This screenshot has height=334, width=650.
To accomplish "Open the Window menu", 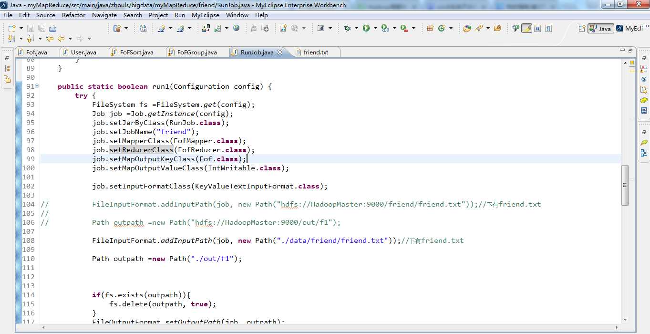I will pos(237,15).
